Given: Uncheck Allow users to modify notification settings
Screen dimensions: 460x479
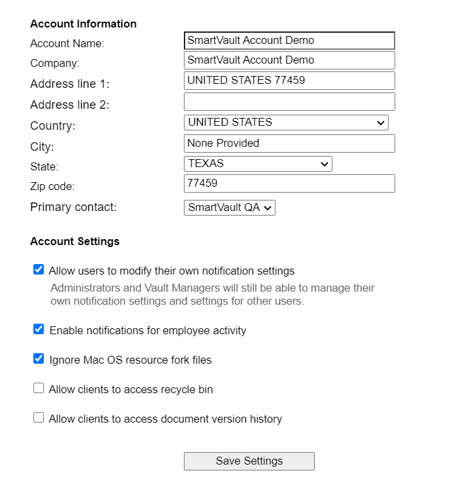Looking at the screenshot, I should 39,270.
